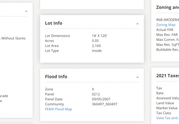The width and height of the screenshot is (179, 124).
Task: Open the FEMA Flood Map link
Action: click(58, 109)
